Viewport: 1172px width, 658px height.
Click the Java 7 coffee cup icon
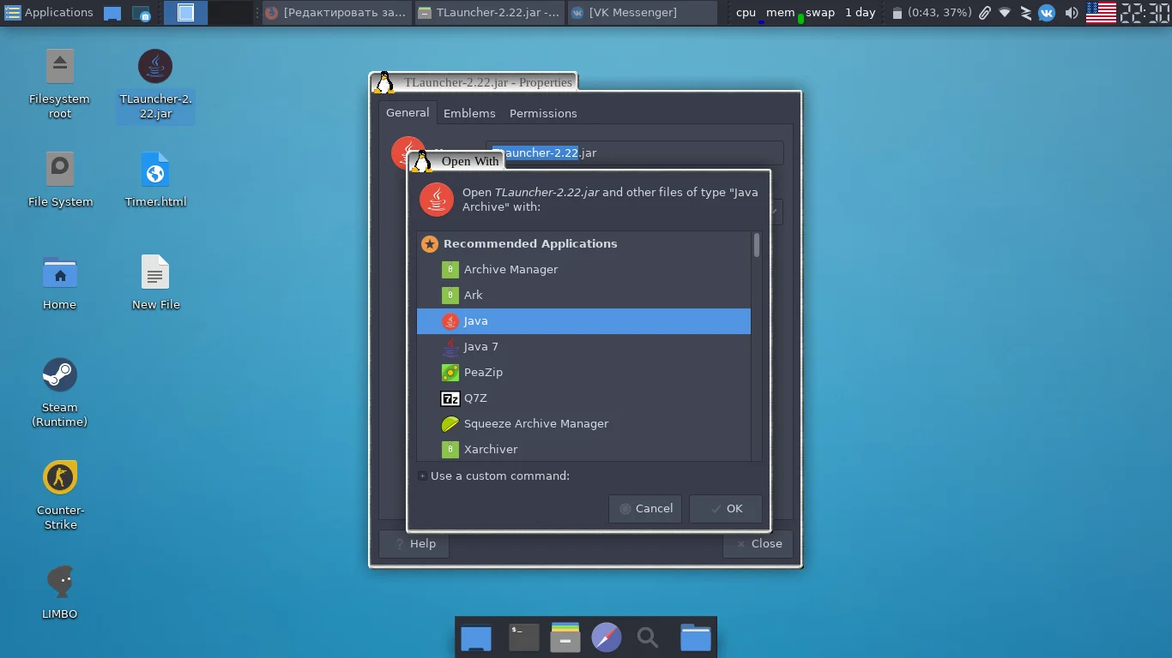pos(450,346)
